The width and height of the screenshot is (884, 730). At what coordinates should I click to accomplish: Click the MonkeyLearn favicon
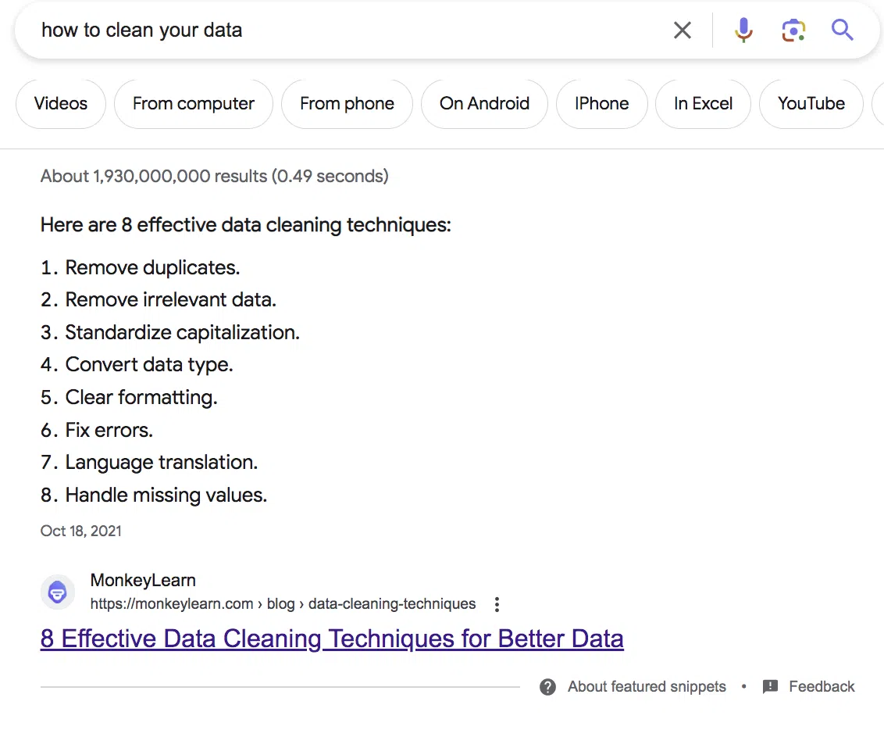pos(57,592)
